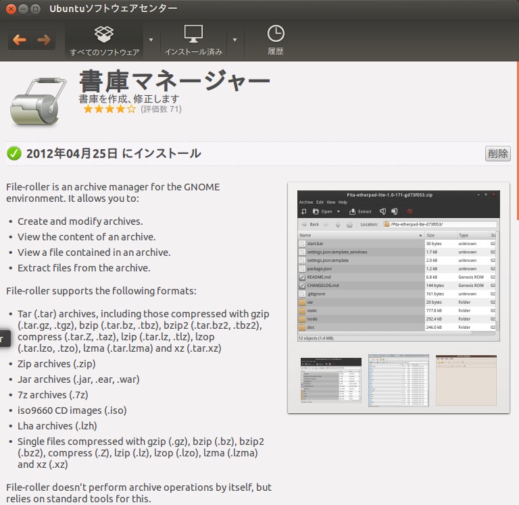Go back with the left arrow button
This screenshot has width=519, height=505.
pos(20,40)
